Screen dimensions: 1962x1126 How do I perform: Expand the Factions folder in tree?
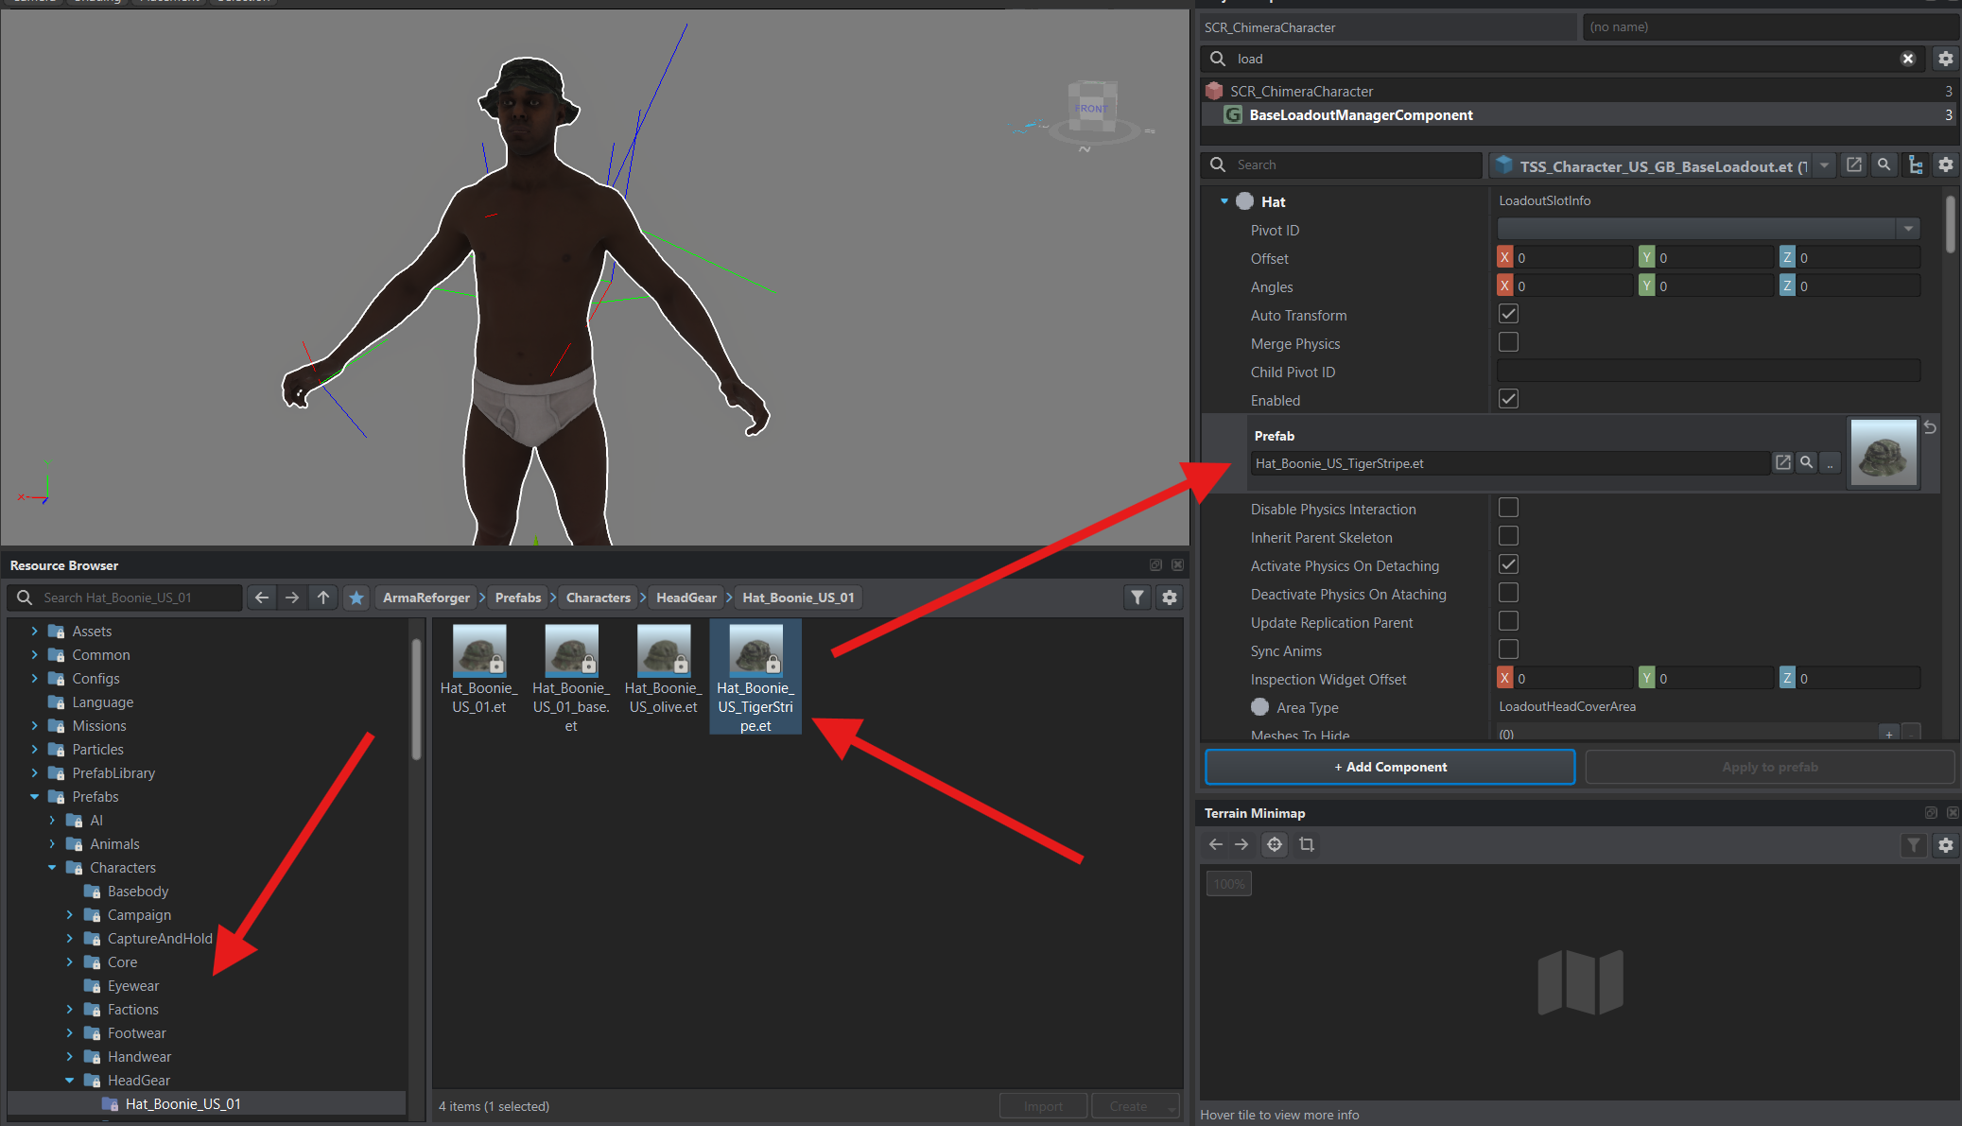(x=69, y=1010)
